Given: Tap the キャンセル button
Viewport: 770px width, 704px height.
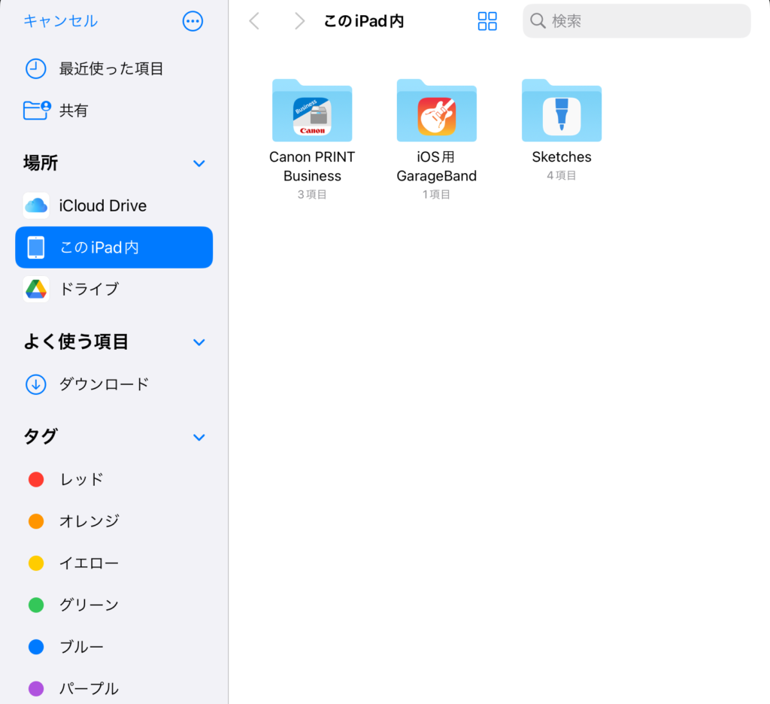Looking at the screenshot, I should (x=60, y=21).
